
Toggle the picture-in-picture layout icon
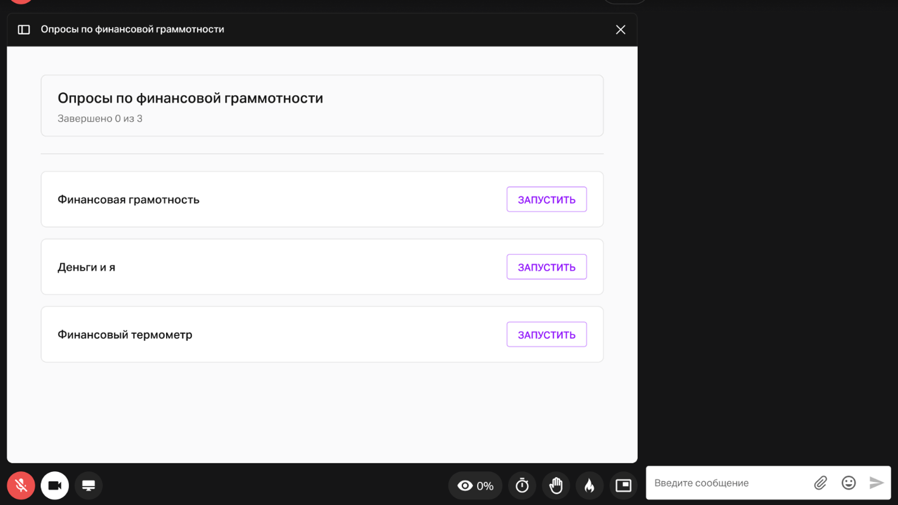tap(623, 485)
